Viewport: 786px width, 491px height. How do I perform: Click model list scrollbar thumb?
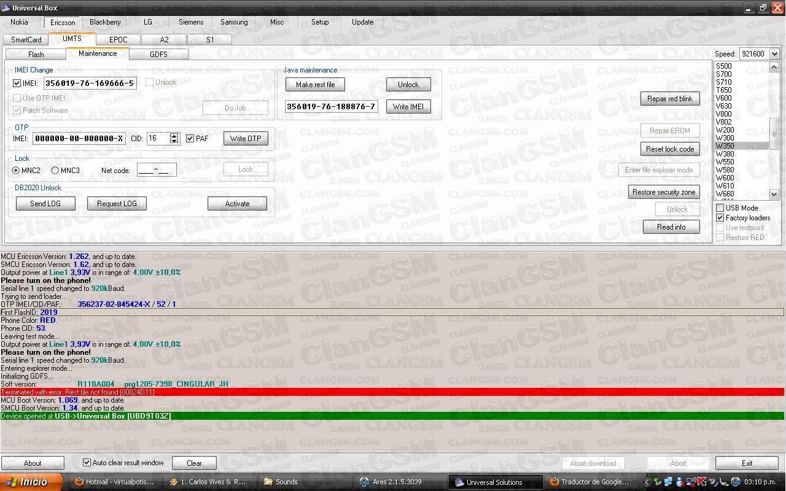tap(774, 133)
